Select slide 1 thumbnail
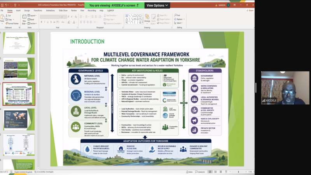This screenshot has height=175, width=311. [x=19, y=43]
